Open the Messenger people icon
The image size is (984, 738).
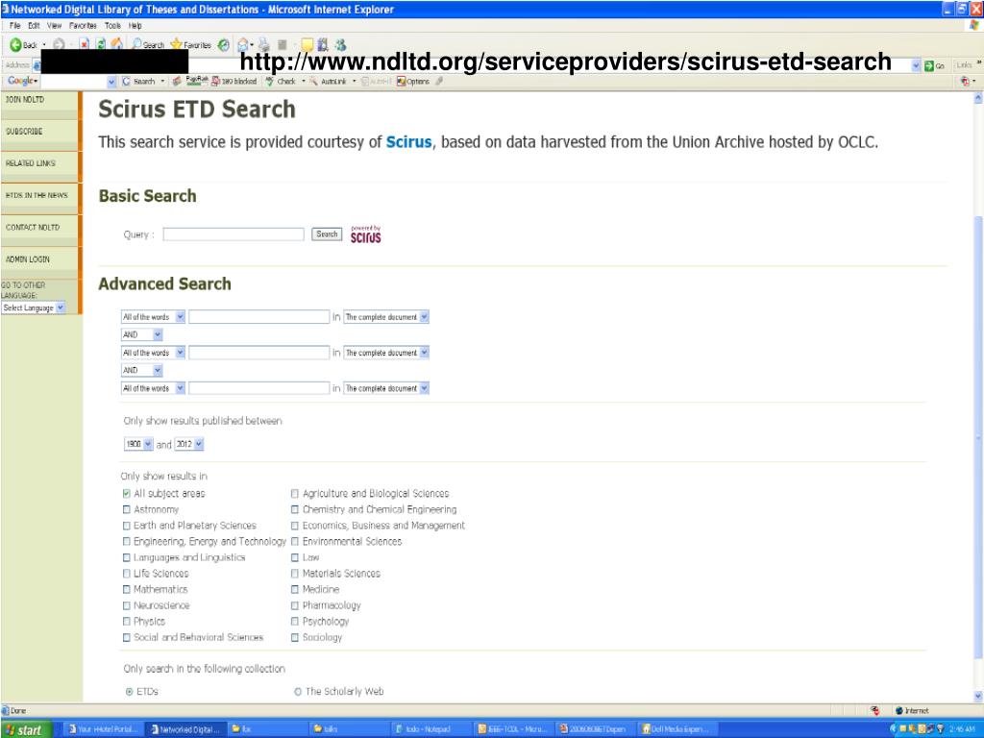(x=341, y=44)
